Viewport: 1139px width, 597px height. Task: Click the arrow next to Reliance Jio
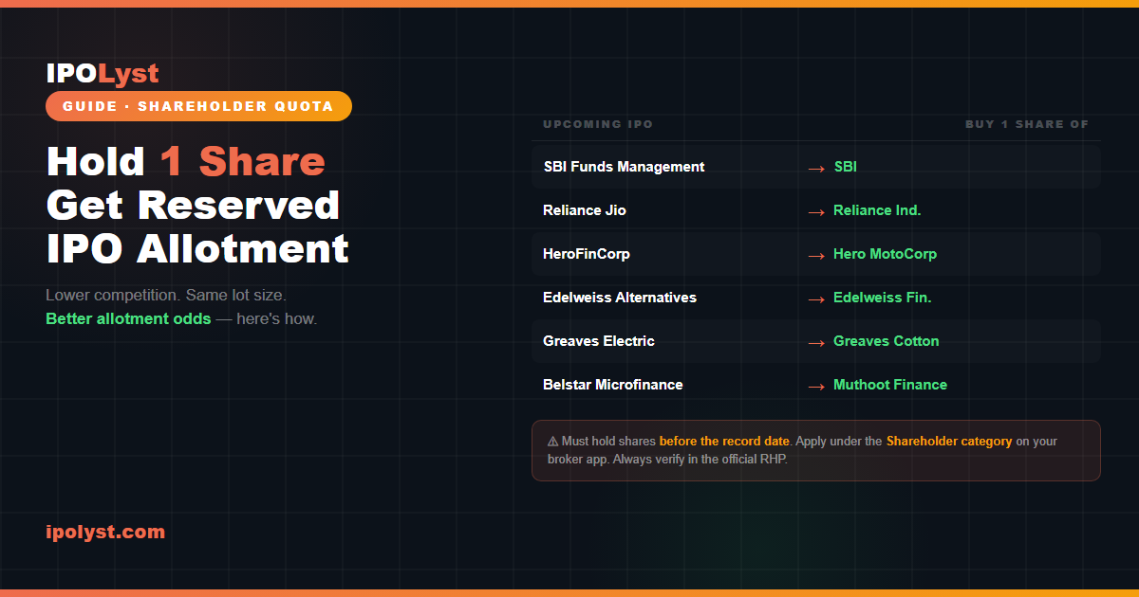pos(815,211)
